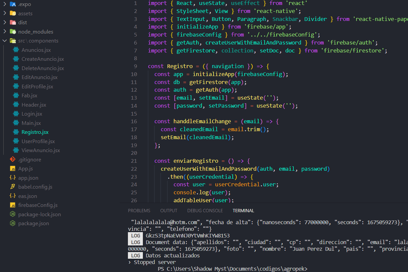Click the JS icon beside App.js
Image resolution: width=408 pixels, height=272 pixels.
tap(13, 169)
